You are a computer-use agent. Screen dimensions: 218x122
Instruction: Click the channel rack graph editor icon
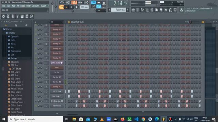tap(203, 22)
